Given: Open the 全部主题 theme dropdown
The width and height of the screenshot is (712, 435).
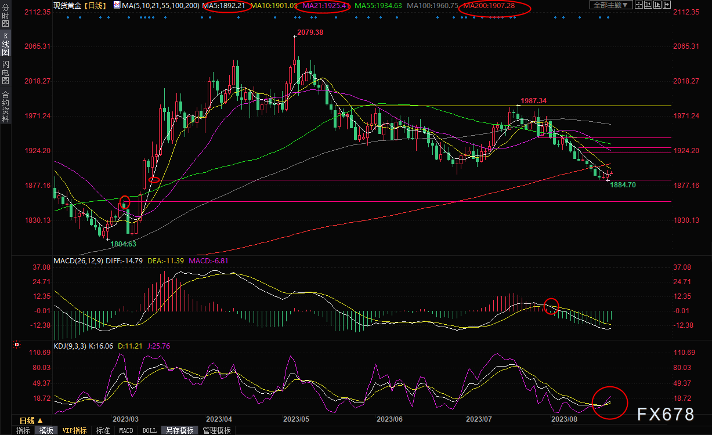Looking at the screenshot, I should tap(609, 5).
